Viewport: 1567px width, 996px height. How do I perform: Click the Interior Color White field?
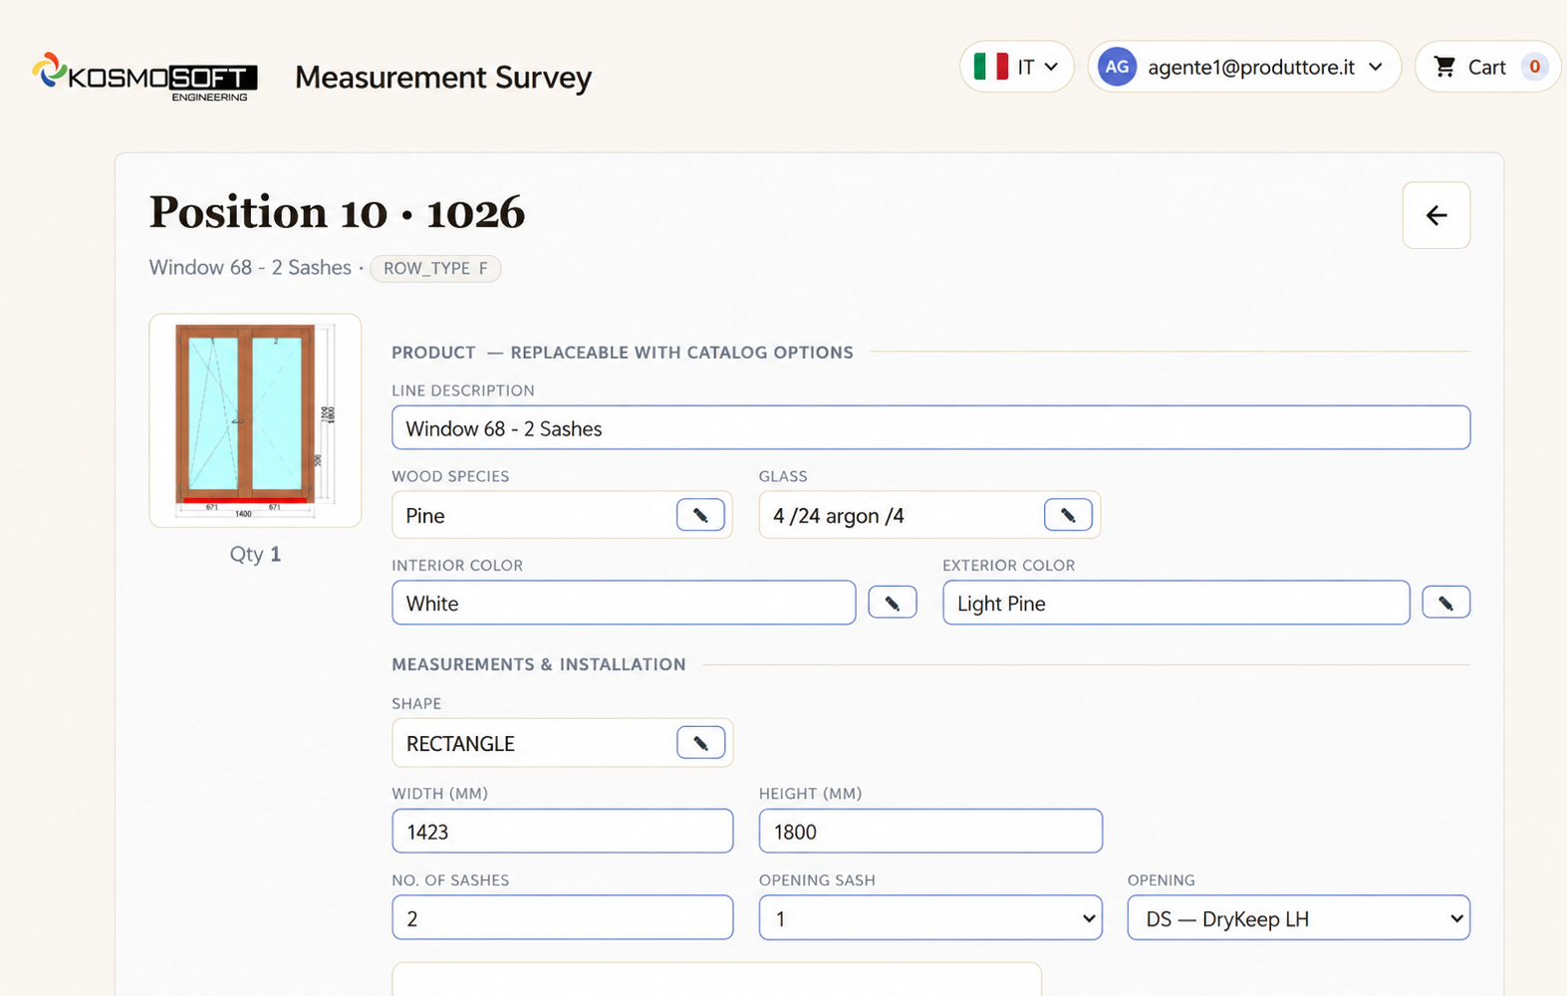point(624,603)
